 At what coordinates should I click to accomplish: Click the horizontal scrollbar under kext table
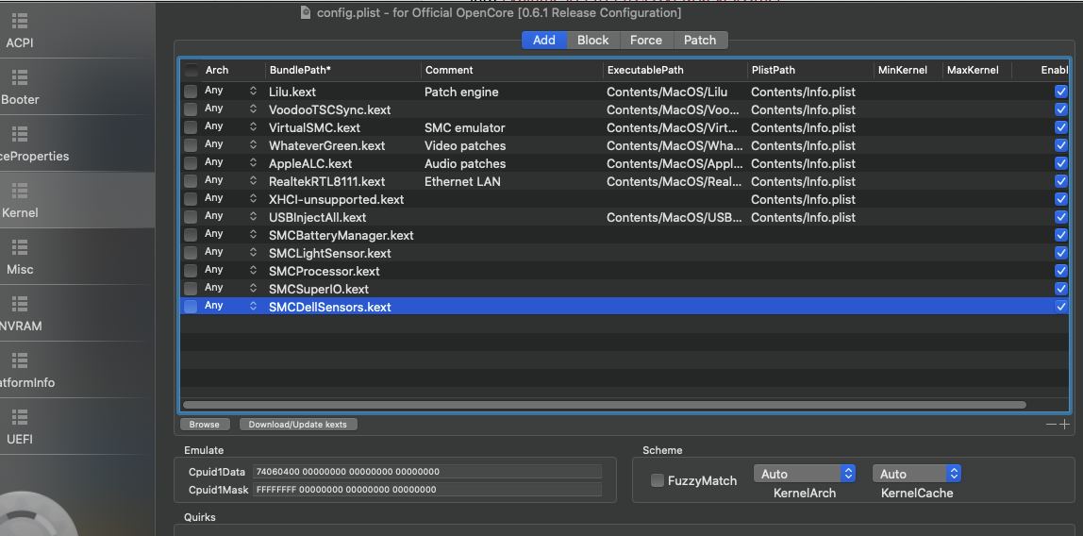click(605, 405)
